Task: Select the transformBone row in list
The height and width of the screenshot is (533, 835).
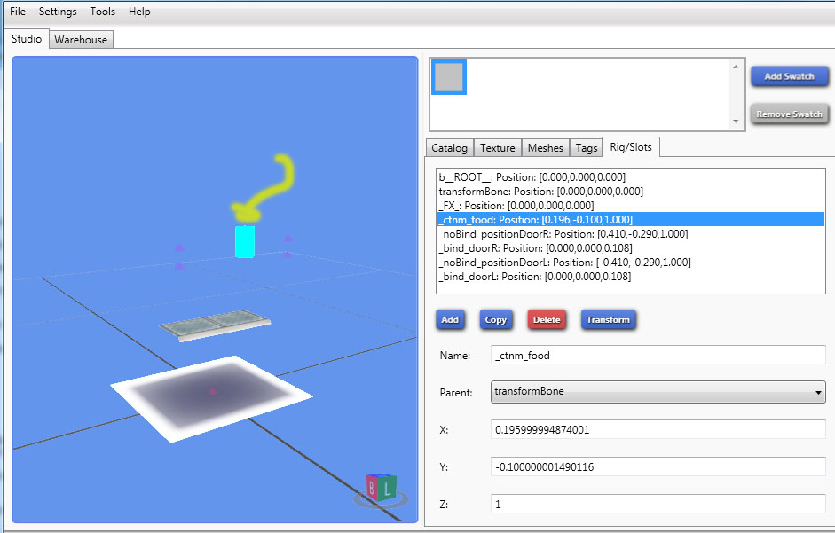Action: [631, 192]
